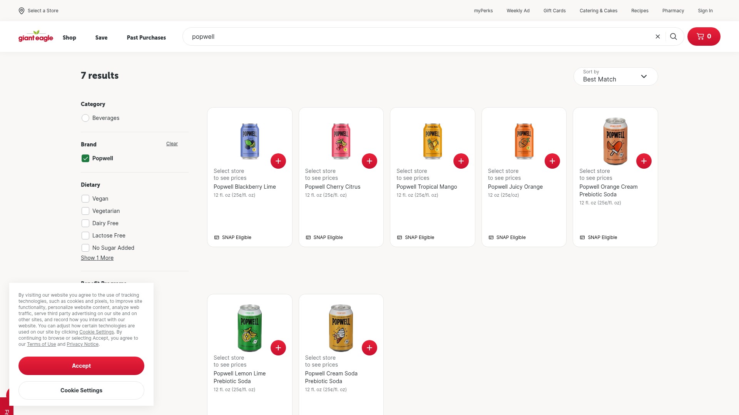Check the No Sugar Added filter
This screenshot has height=415, width=739.
coord(85,248)
